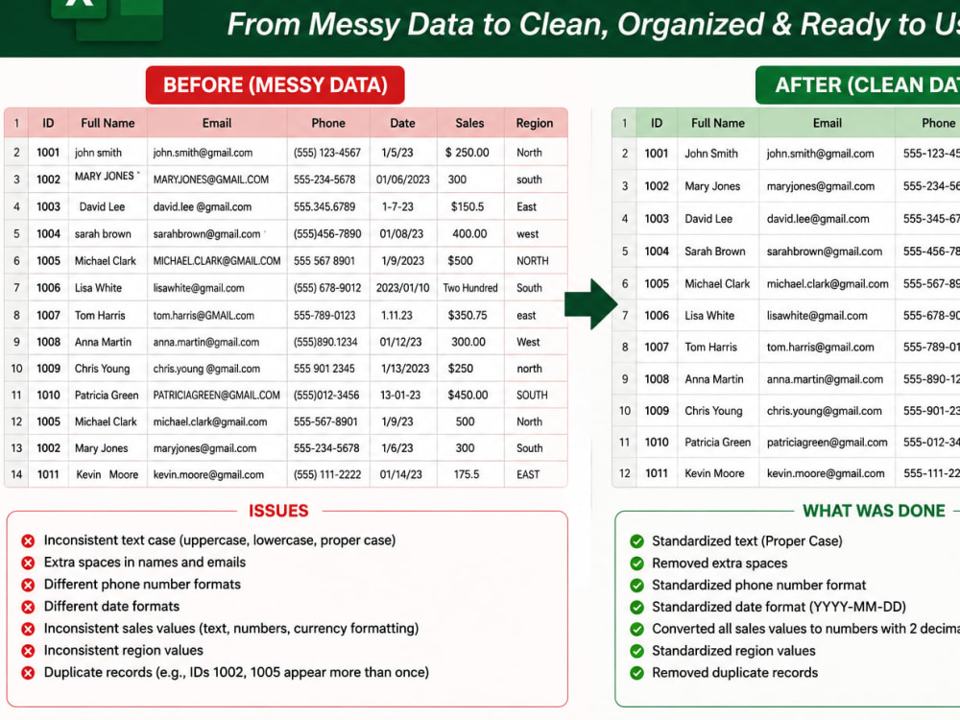Click the red X icon beside Inconsistent sales values
960x720 pixels.
tap(28, 629)
